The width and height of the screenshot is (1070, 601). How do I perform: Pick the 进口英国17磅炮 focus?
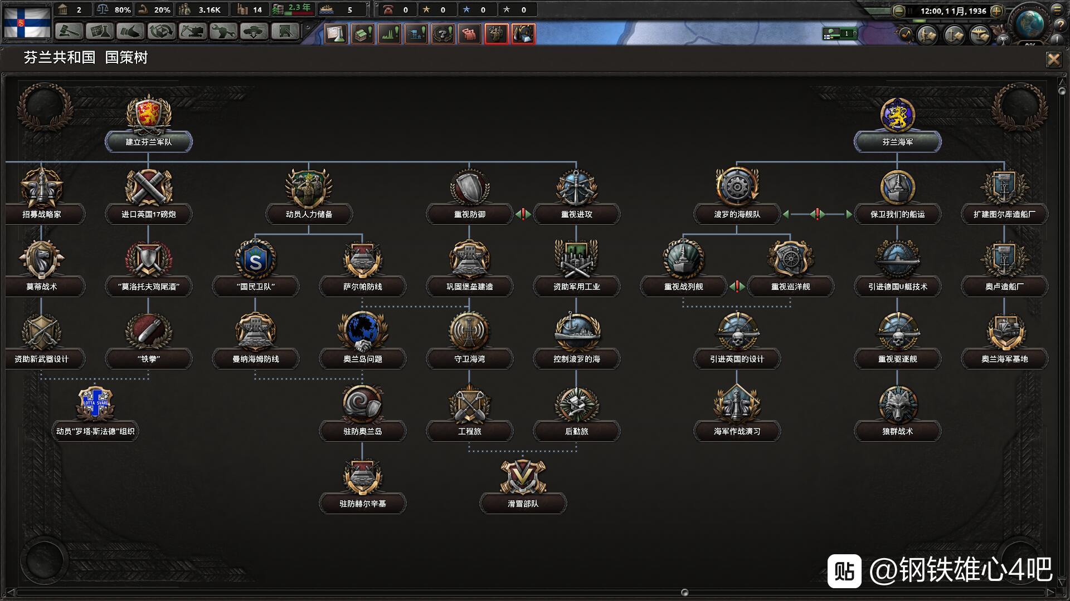pos(148,196)
